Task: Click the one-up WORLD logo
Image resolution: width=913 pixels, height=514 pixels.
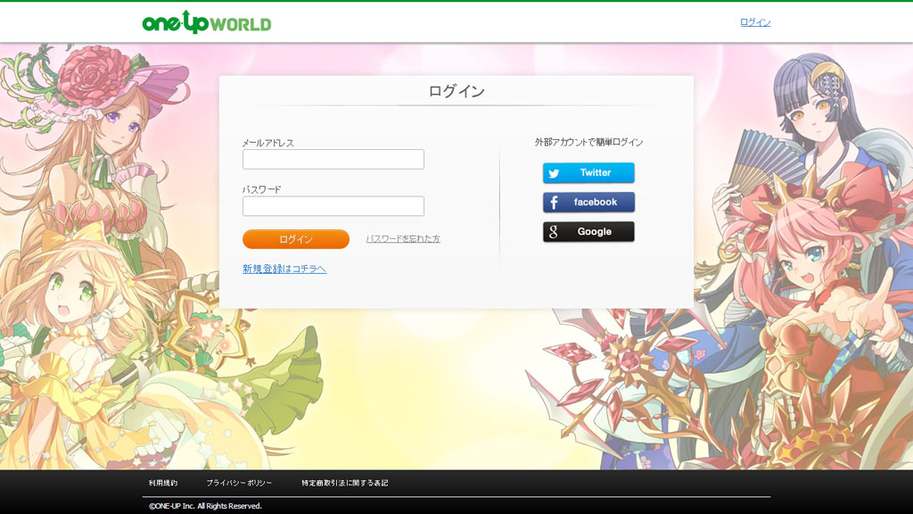Action: [207, 22]
